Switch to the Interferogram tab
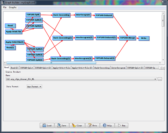This screenshot has width=168, height=133. point(118,68)
